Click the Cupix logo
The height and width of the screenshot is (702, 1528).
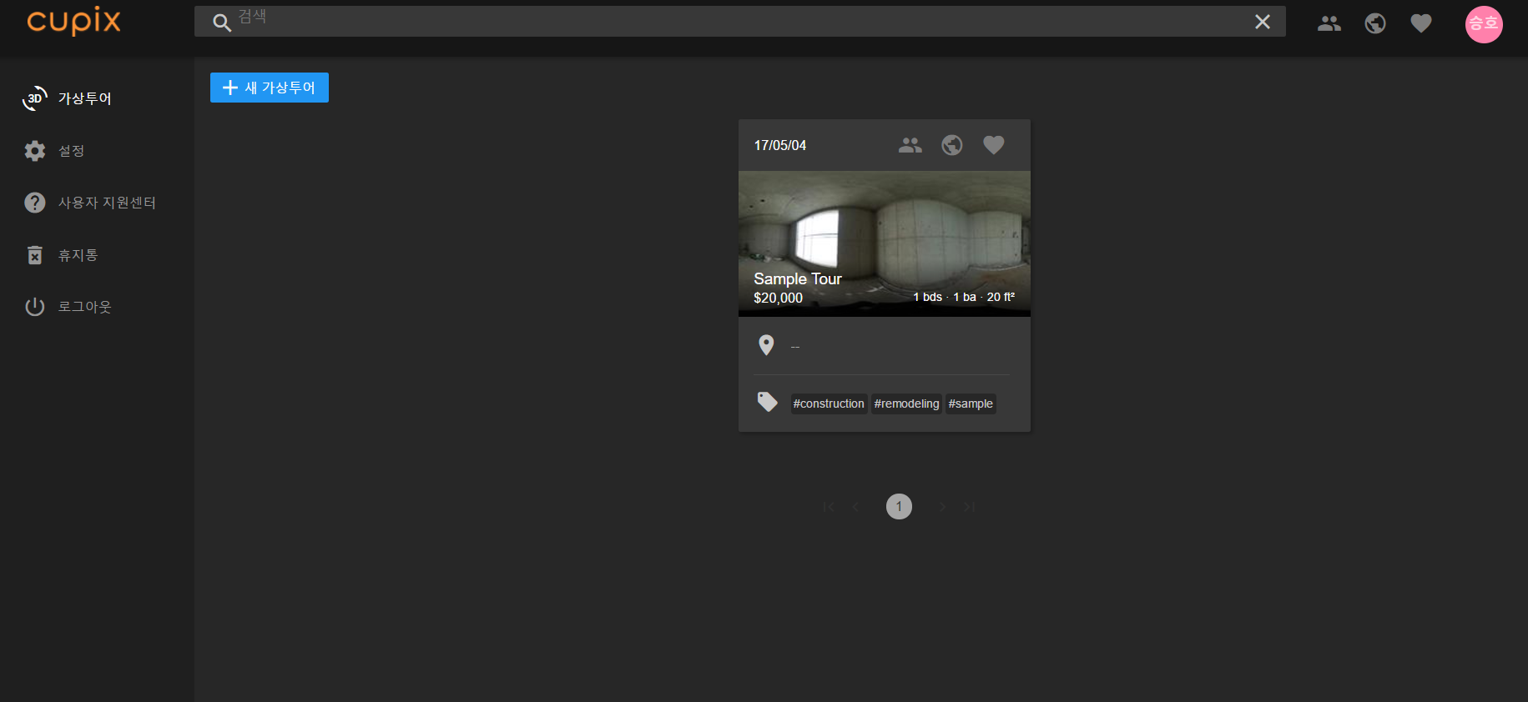click(x=73, y=21)
